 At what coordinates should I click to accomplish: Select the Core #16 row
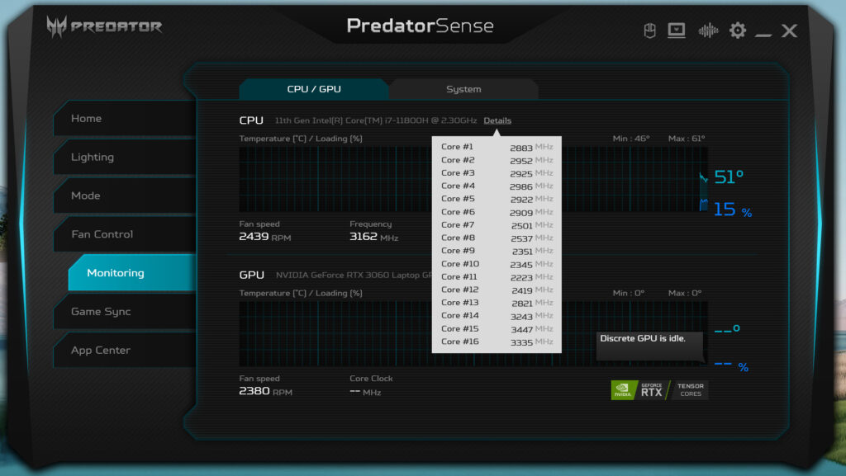pos(497,342)
